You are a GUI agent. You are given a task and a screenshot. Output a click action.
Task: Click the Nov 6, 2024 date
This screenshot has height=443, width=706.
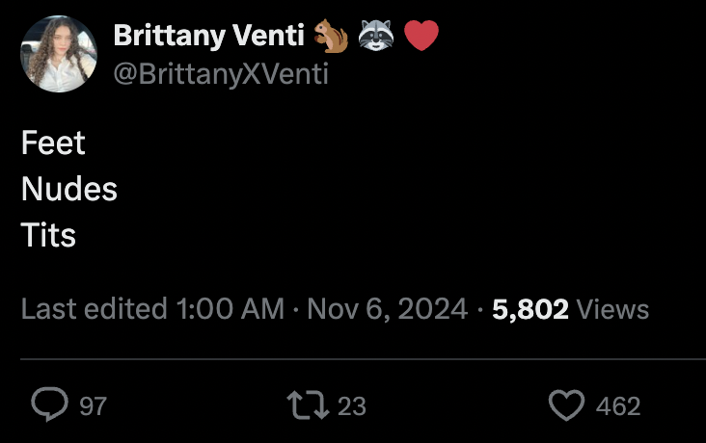[x=387, y=309]
